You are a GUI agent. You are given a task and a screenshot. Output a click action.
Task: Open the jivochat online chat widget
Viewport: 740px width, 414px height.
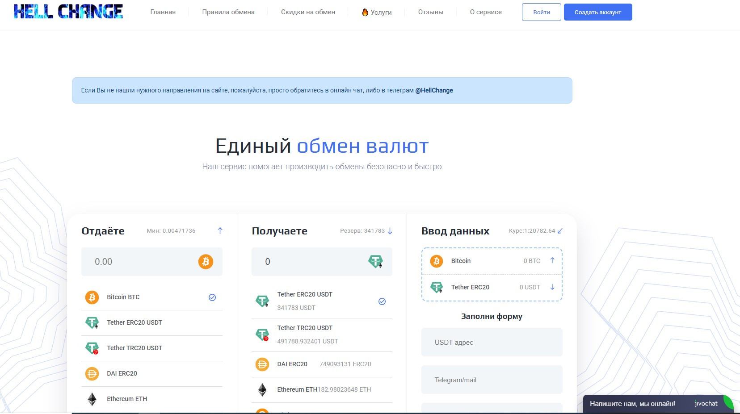pos(659,404)
